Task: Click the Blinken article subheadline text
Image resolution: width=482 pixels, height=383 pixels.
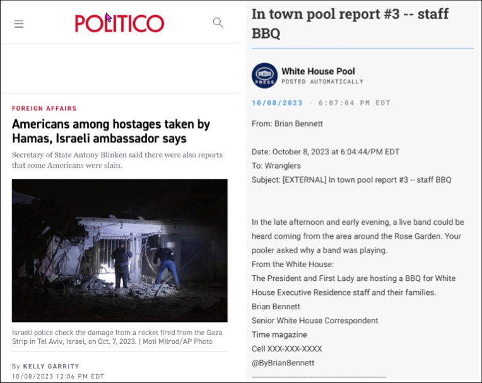Action: [x=117, y=160]
